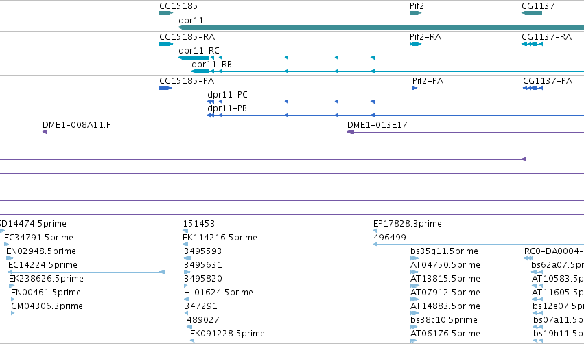The height and width of the screenshot is (344, 584).
Task: Click the bs38c10.5prime label
Action: [444, 320]
